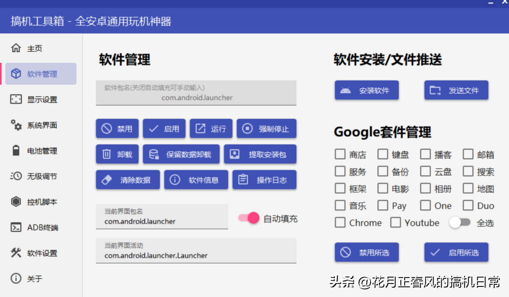Check the 音乐 checkbox
This screenshot has width=509, height=297.
click(x=340, y=205)
